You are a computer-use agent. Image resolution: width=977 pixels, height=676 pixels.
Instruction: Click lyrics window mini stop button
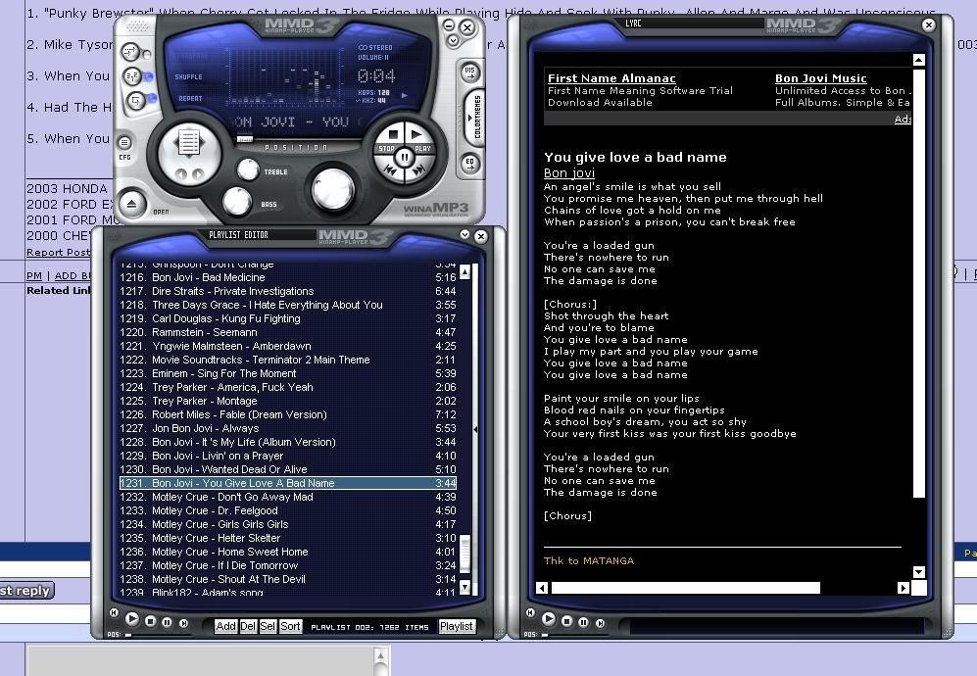pos(566,621)
